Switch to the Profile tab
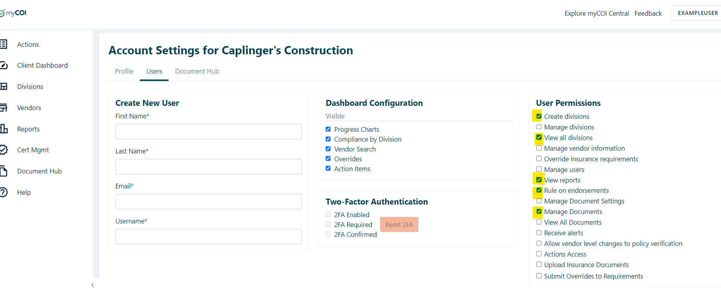721x288 pixels. coord(124,71)
